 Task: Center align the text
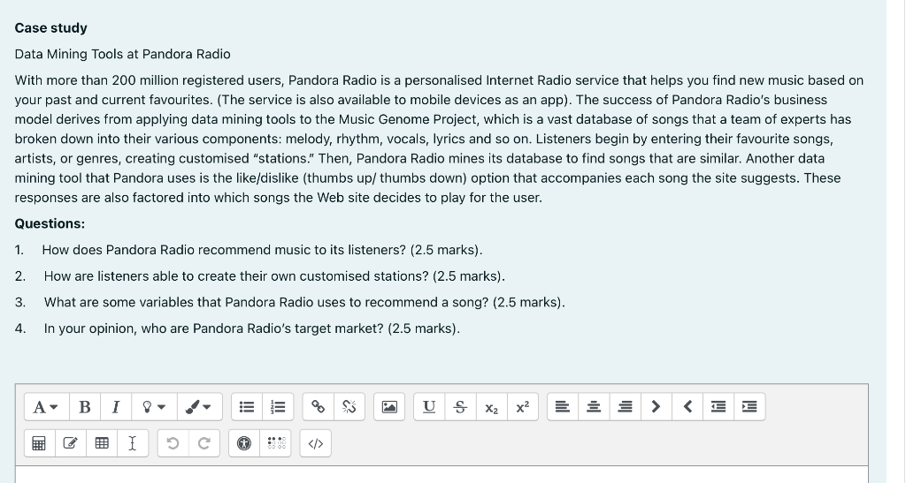(594, 407)
